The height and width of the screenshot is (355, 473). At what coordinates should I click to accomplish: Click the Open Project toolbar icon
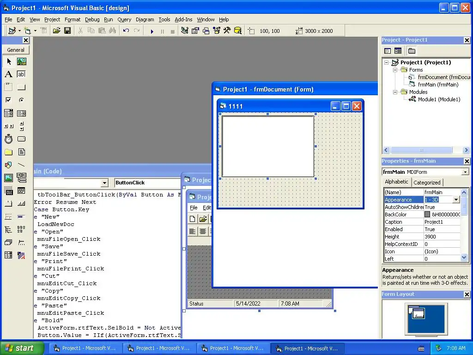(x=56, y=31)
